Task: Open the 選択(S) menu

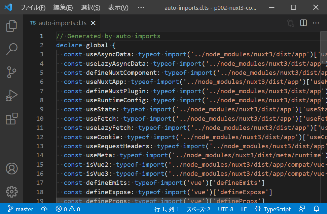Action: click(x=90, y=8)
